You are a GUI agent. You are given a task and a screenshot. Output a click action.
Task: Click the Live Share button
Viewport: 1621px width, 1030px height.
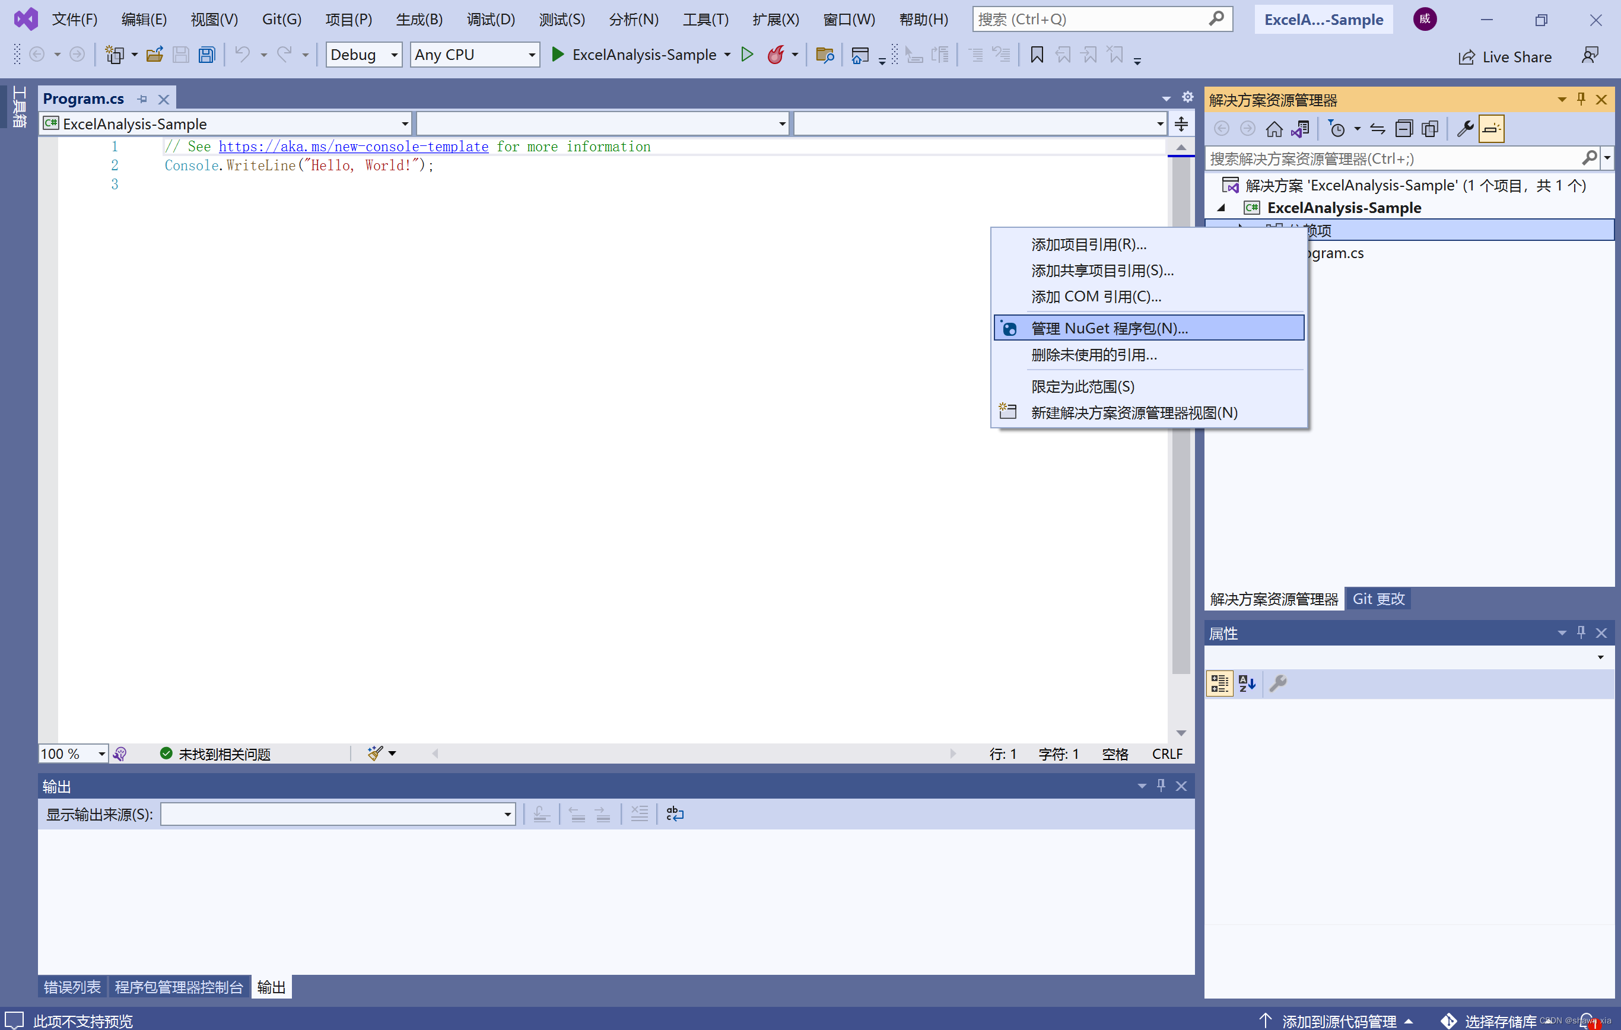point(1505,56)
